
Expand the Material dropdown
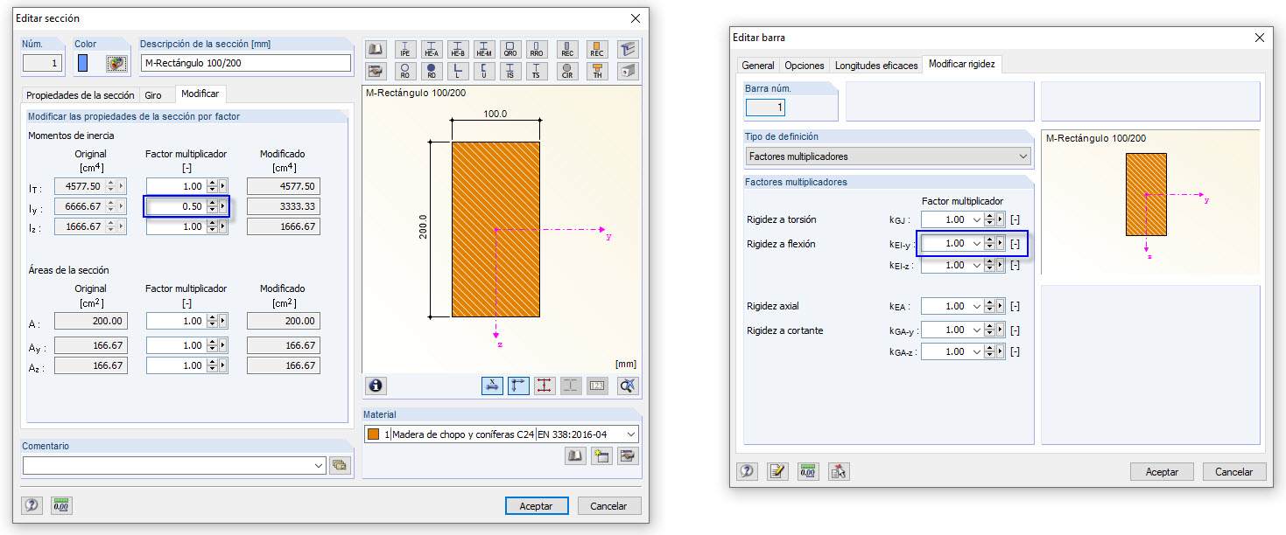point(632,434)
